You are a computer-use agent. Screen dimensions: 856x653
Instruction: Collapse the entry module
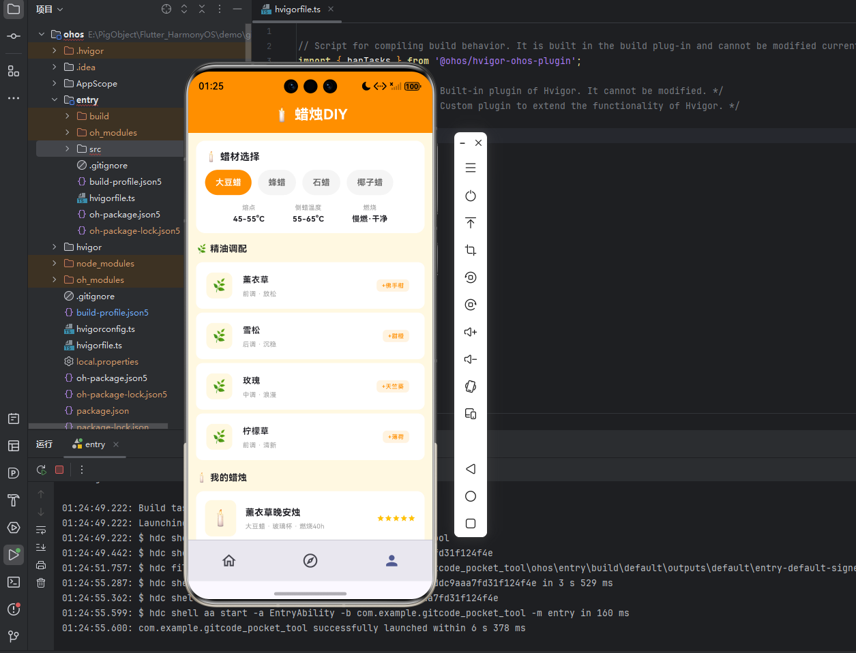coord(55,100)
